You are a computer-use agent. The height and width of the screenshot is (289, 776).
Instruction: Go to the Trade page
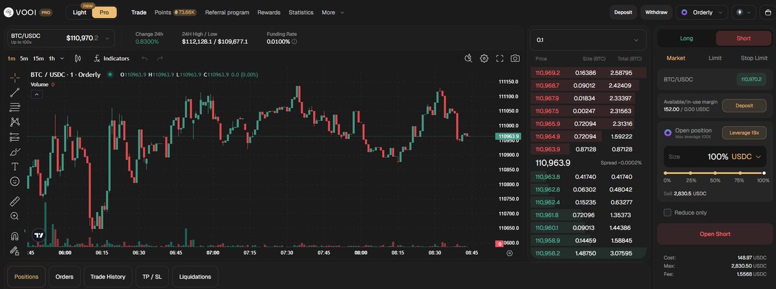click(x=139, y=12)
